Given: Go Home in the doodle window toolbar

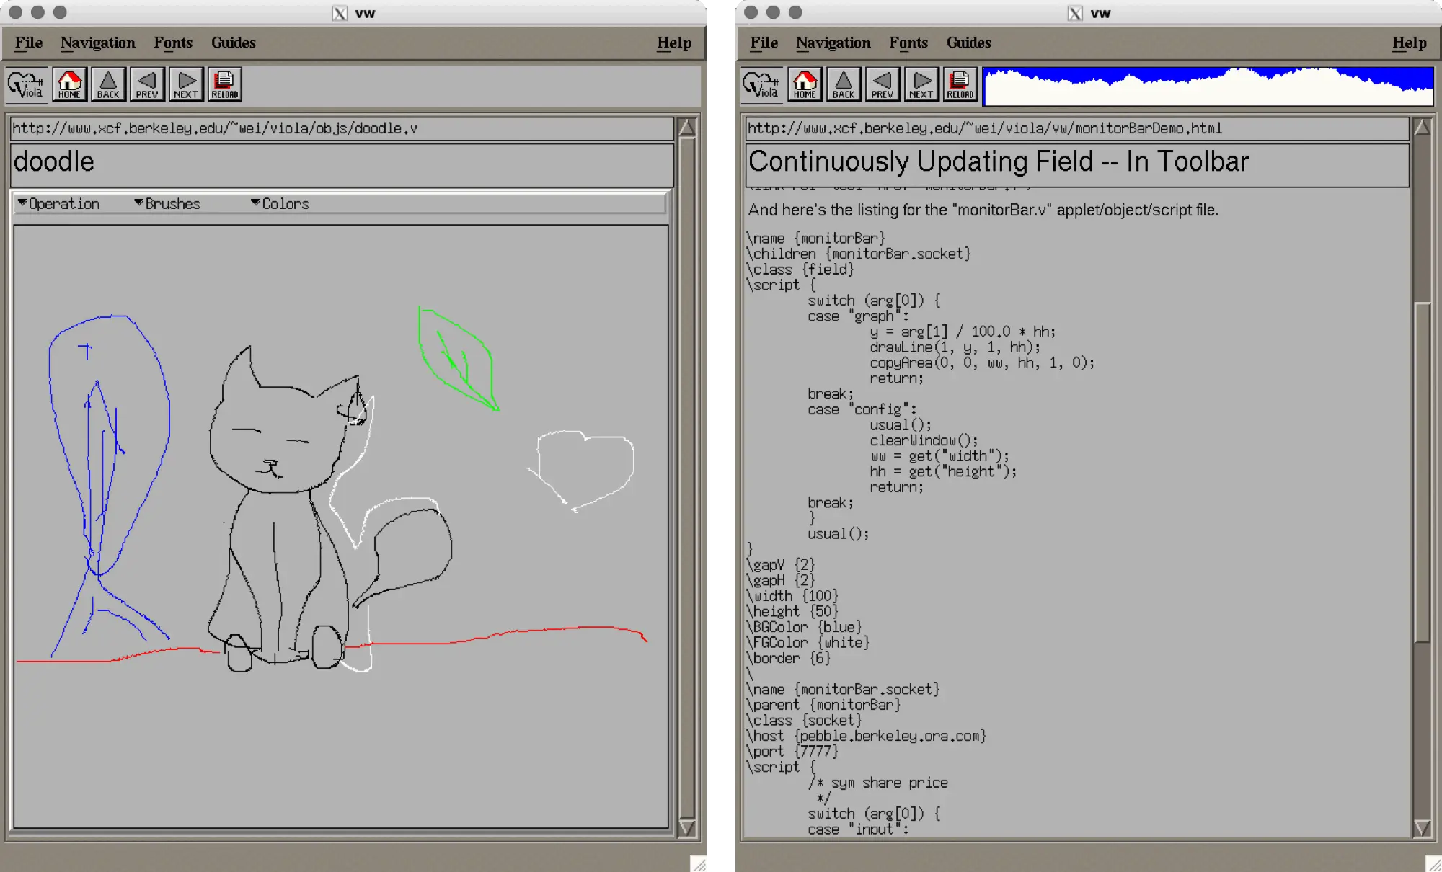Looking at the screenshot, I should tap(70, 85).
